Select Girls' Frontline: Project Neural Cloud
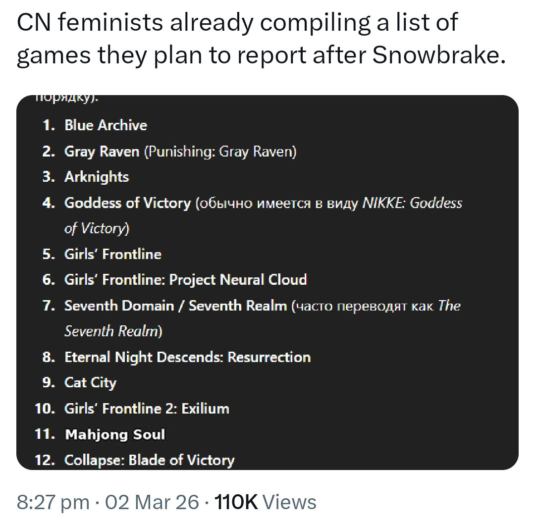 tap(185, 280)
